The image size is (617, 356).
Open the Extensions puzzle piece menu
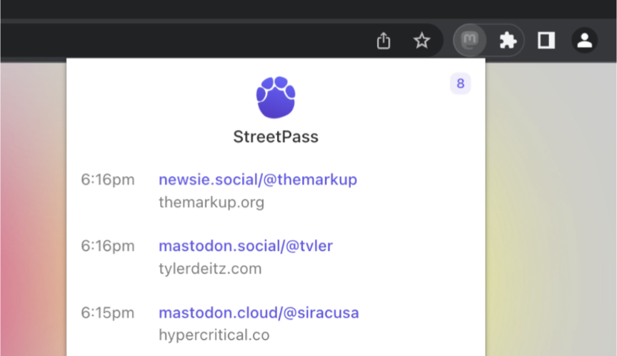click(508, 41)
